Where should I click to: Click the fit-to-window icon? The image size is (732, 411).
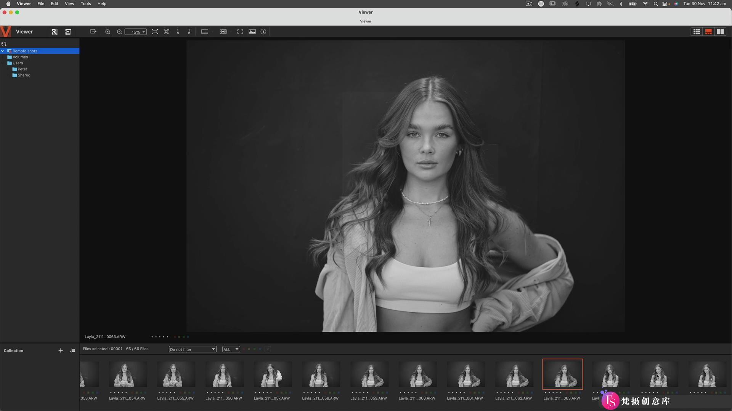click(x=155, y=32)
